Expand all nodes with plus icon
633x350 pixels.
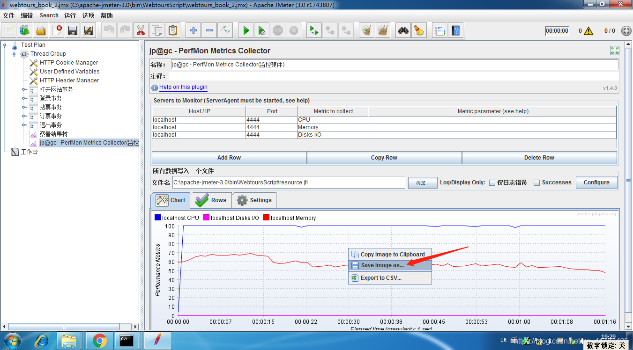pos(194,31)
